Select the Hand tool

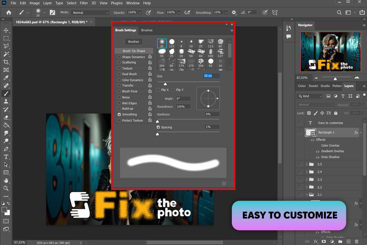pyautogui.click(x=6, y=180)
